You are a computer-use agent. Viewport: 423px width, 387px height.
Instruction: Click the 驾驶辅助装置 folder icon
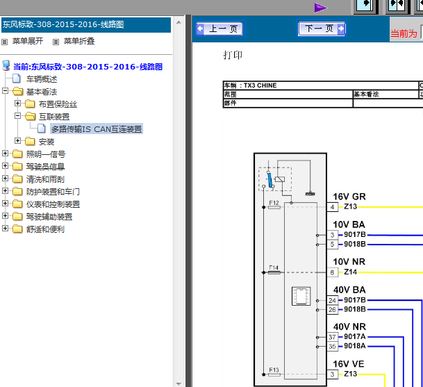point(17,216)
